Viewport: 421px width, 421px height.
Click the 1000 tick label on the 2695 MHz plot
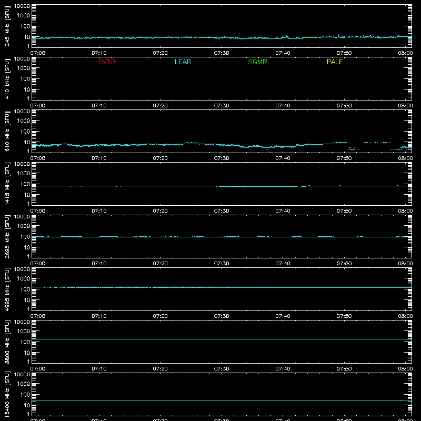[x=24, y=226]
